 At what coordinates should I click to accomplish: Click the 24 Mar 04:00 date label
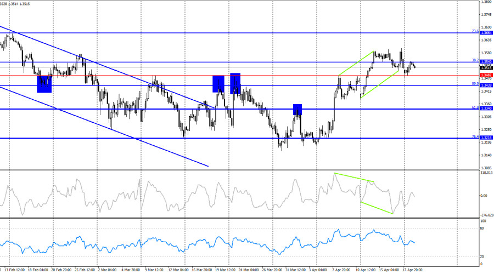point(249,270)
